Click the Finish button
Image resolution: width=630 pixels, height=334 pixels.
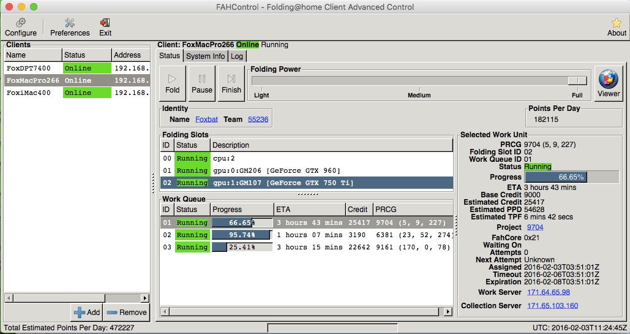click(x=231, y=83)
